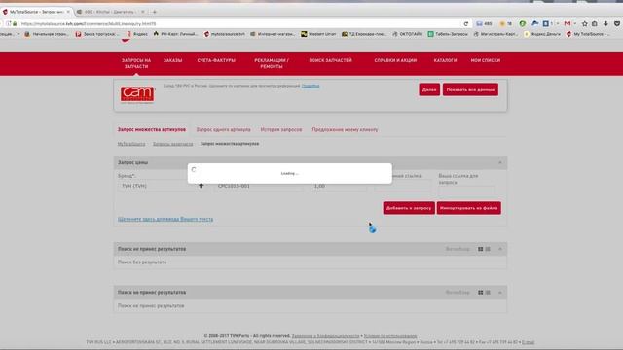The image size is (623, 350).
Task: Open the ЗАПРОСЫ НА ЗАПЧАСТИ menu
Action: coord(136,63)
